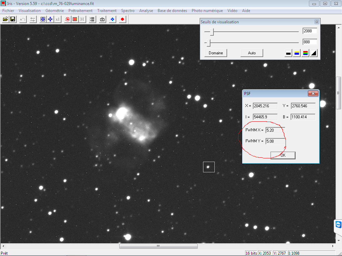Open the Aide menu
This screenshot has width=342, height=256.
click(246, 11)
